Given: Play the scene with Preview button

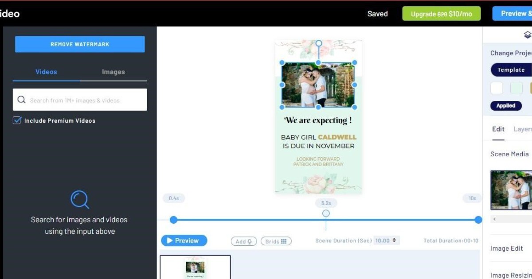Looking at the screenshot, I should click(184, 240).
